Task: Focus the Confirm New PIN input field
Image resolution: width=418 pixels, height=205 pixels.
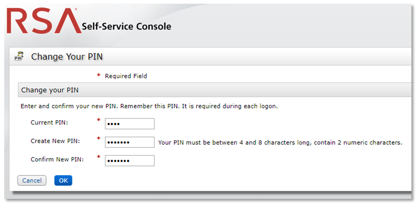Action: (130, 161)
